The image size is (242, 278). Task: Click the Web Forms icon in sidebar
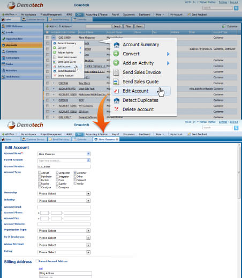tap(3, 77)
